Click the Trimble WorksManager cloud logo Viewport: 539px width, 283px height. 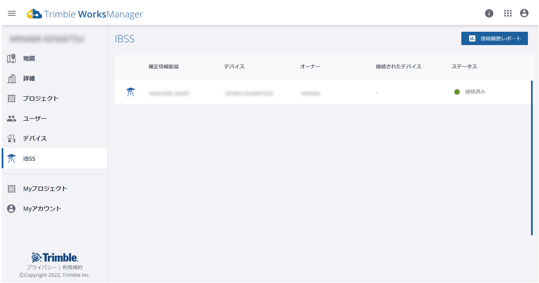[34, 14]
